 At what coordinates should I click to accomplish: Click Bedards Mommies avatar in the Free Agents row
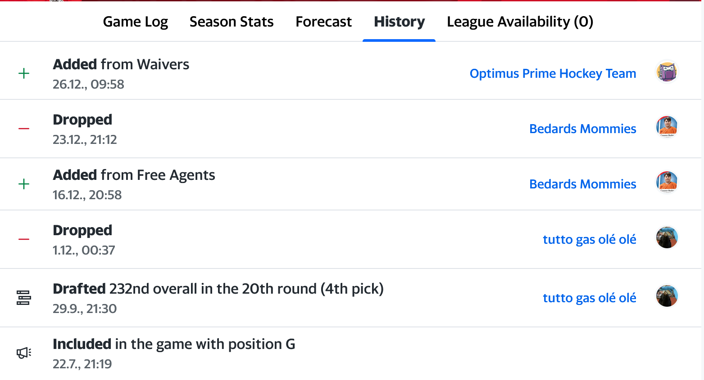(x=667, y=183)
